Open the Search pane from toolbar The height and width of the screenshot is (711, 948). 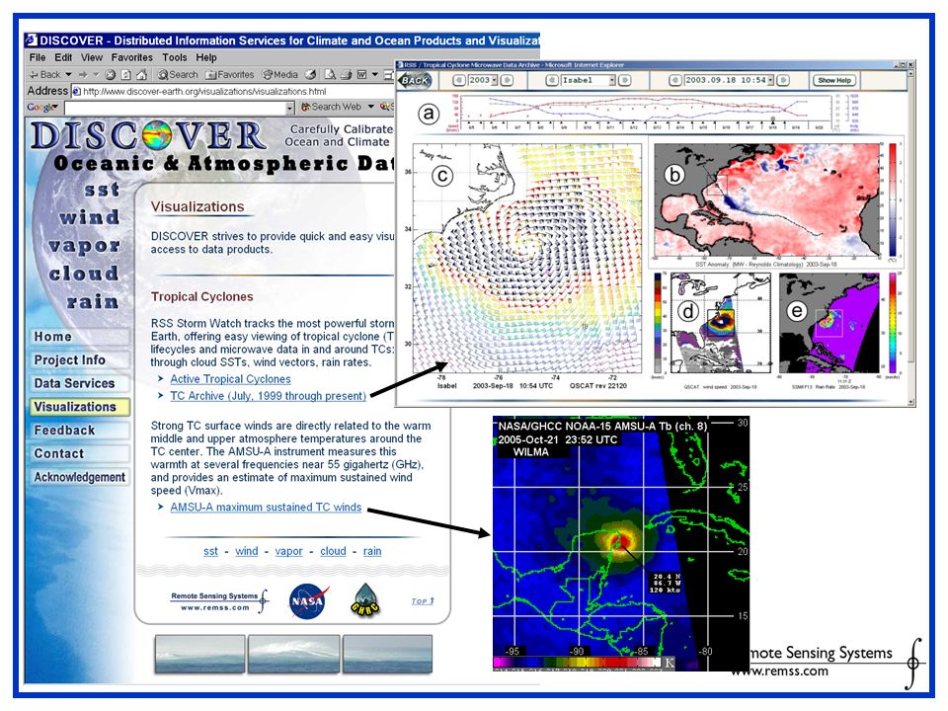(177, 75)
